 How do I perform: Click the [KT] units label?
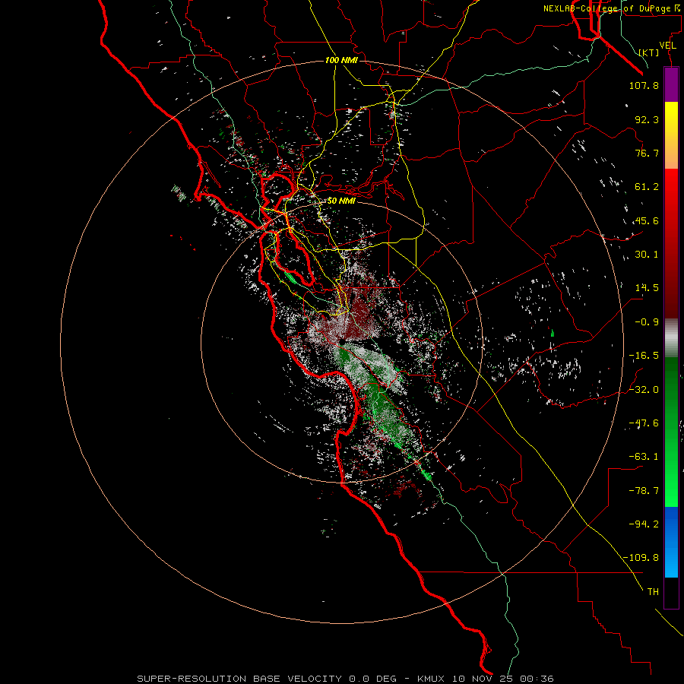[649, 52]
